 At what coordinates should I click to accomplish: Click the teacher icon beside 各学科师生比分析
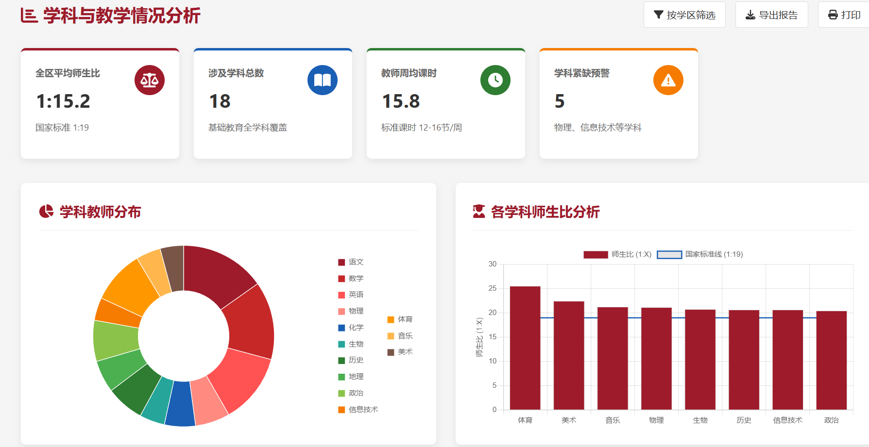click(x=479, y=212)
